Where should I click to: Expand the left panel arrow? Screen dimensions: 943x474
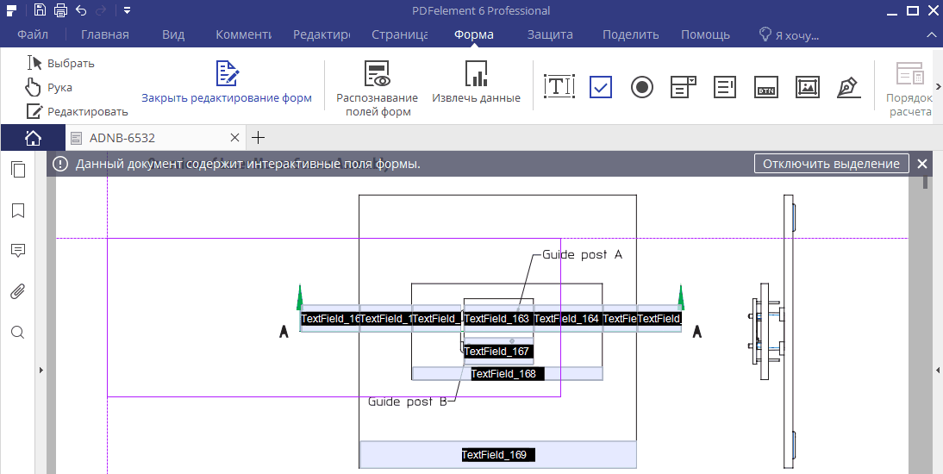tap(40, 370)
